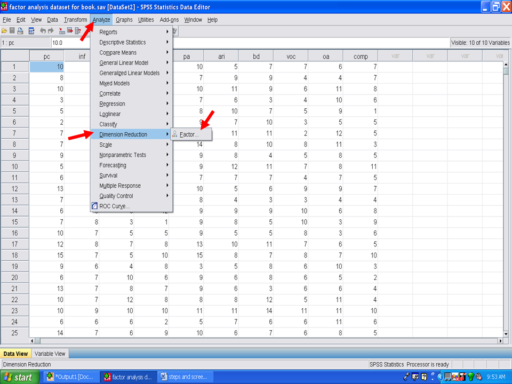Click the Variables info icon with question mark
The height and width of the screenshot is (384, 512).
[78, 31]
